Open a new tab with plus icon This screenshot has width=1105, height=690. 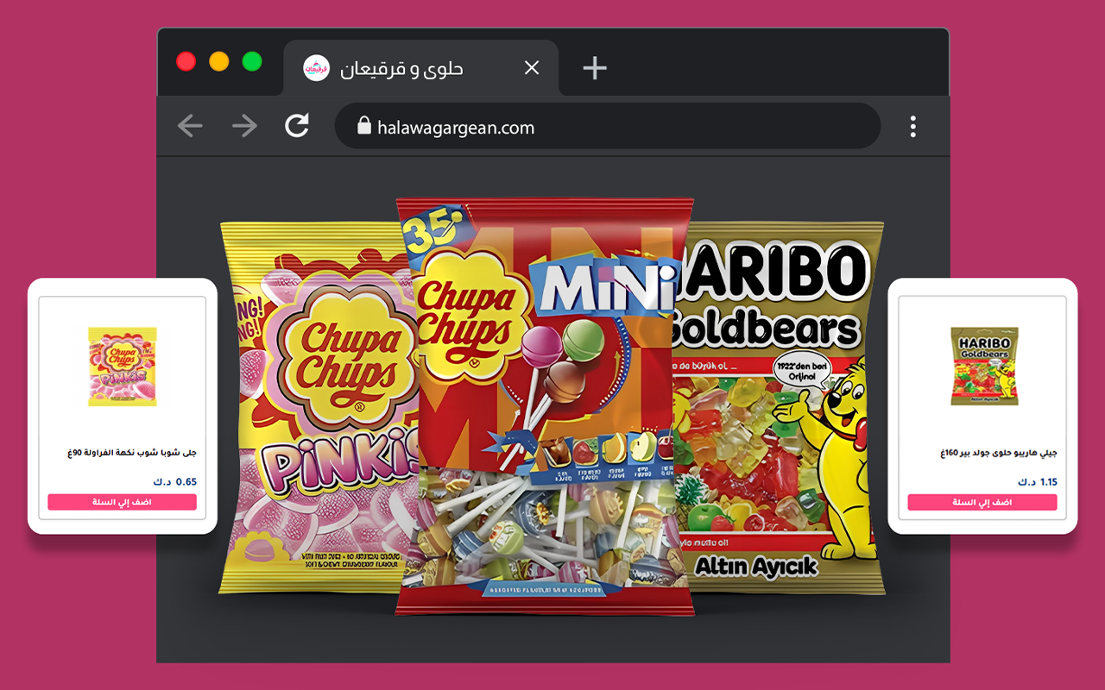[594, 67]
